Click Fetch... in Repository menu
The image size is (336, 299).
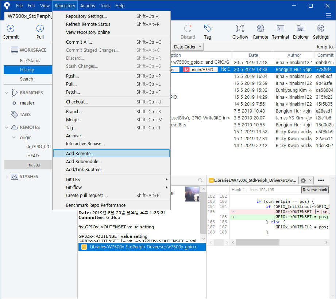(x=111, y=92)
